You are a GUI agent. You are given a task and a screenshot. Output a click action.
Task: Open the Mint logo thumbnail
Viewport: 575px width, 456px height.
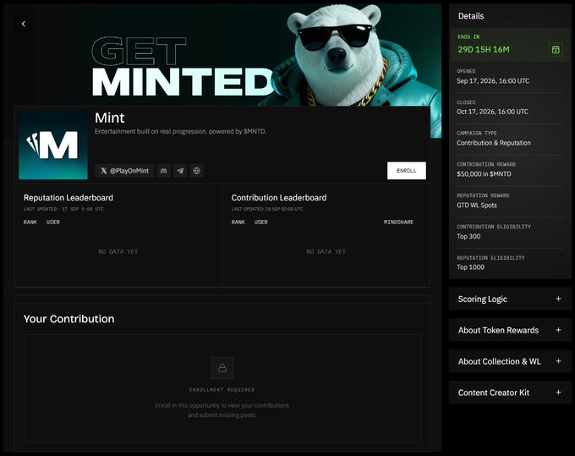click(x=53, y=146)
